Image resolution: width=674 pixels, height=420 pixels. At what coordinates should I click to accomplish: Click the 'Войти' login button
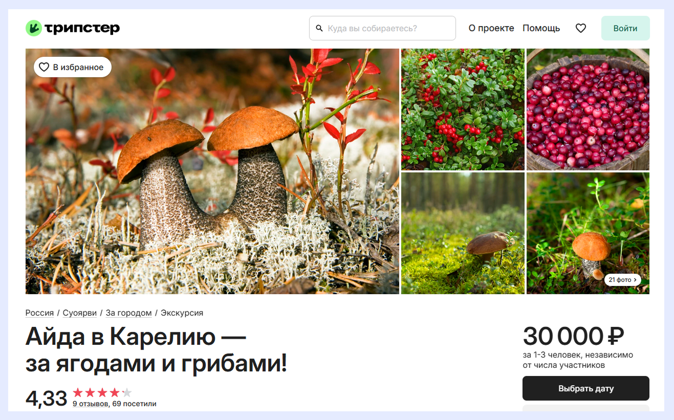[x=625, y=28]
